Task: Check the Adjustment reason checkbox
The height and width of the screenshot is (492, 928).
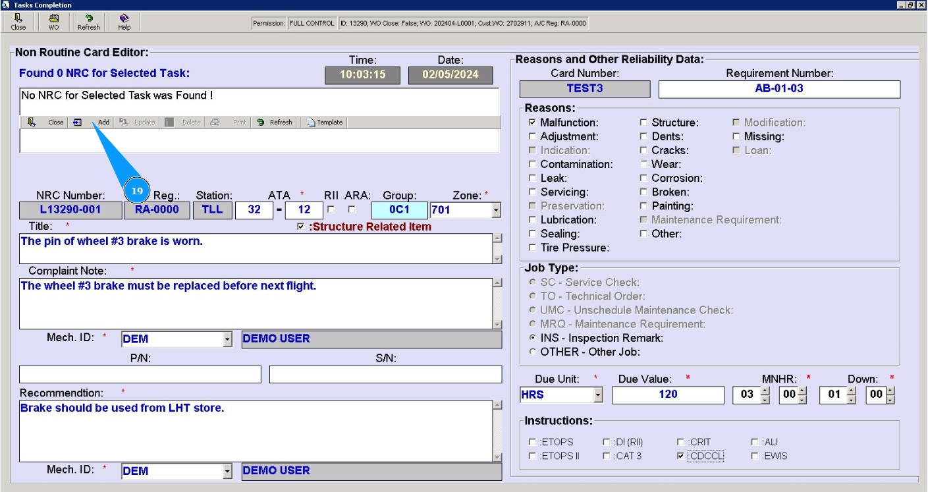Action: point(532,136)
